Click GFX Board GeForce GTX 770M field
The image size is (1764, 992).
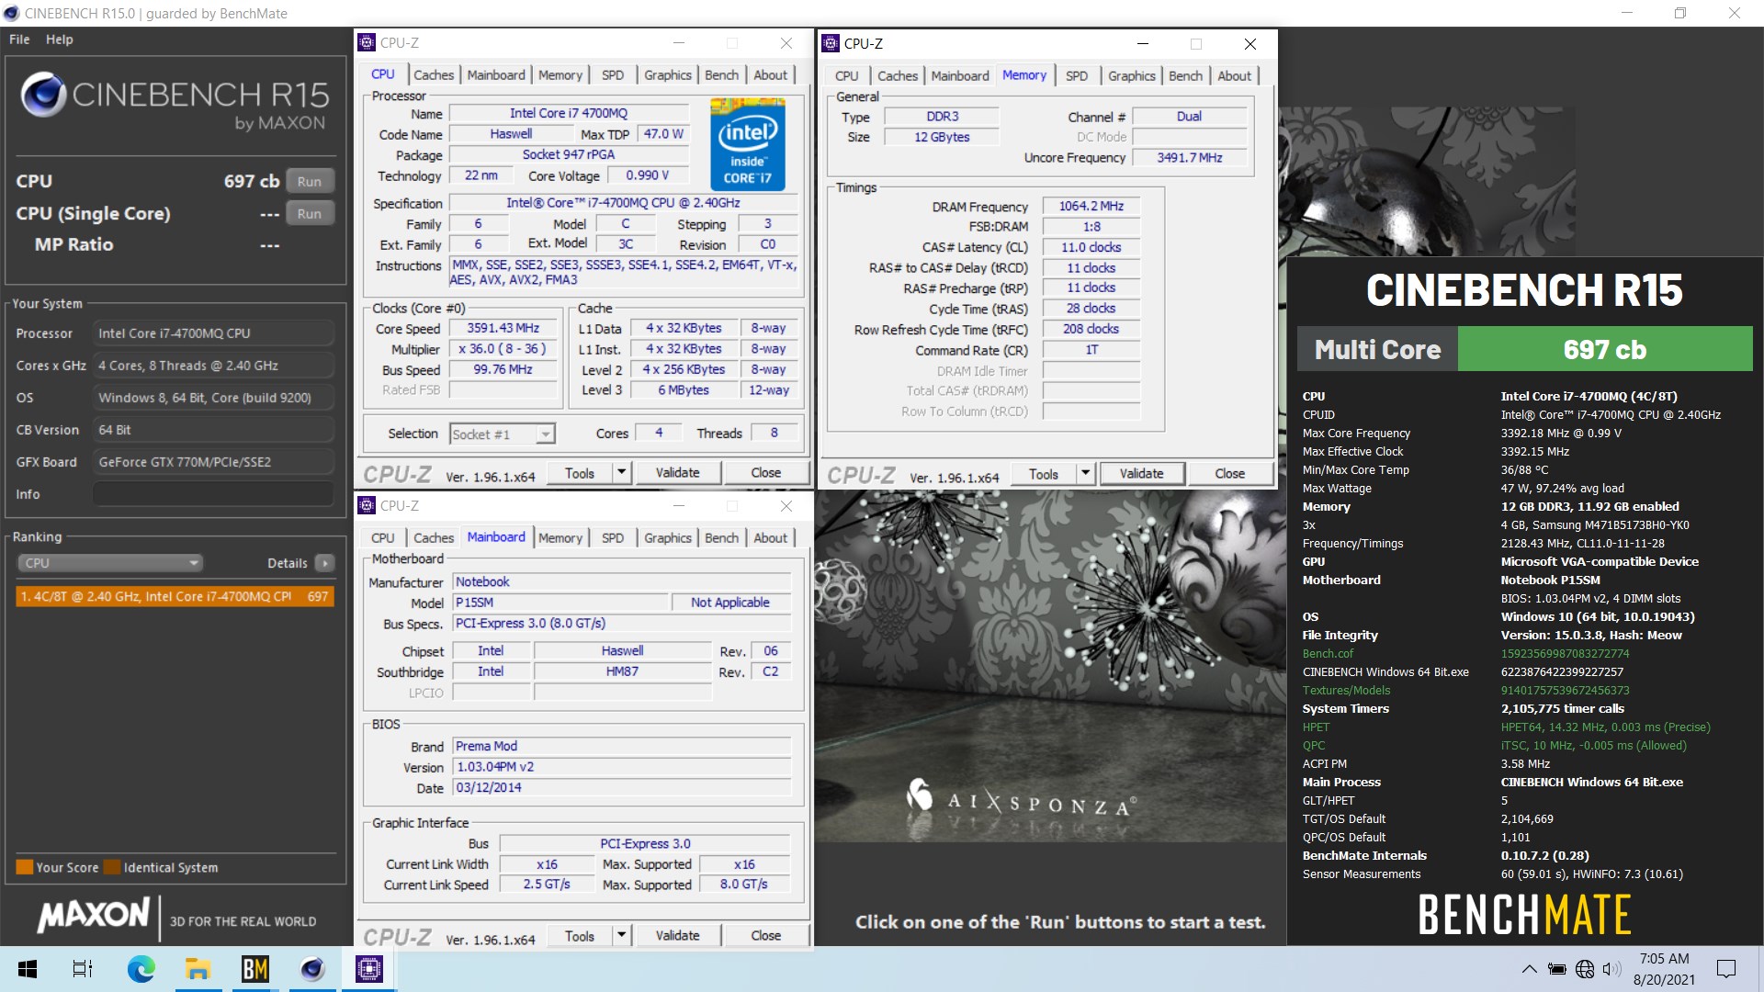coord(213,462)
